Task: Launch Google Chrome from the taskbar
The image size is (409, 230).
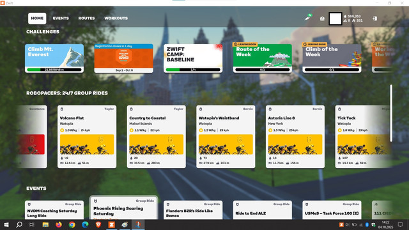Action: [x=72, y=225]
